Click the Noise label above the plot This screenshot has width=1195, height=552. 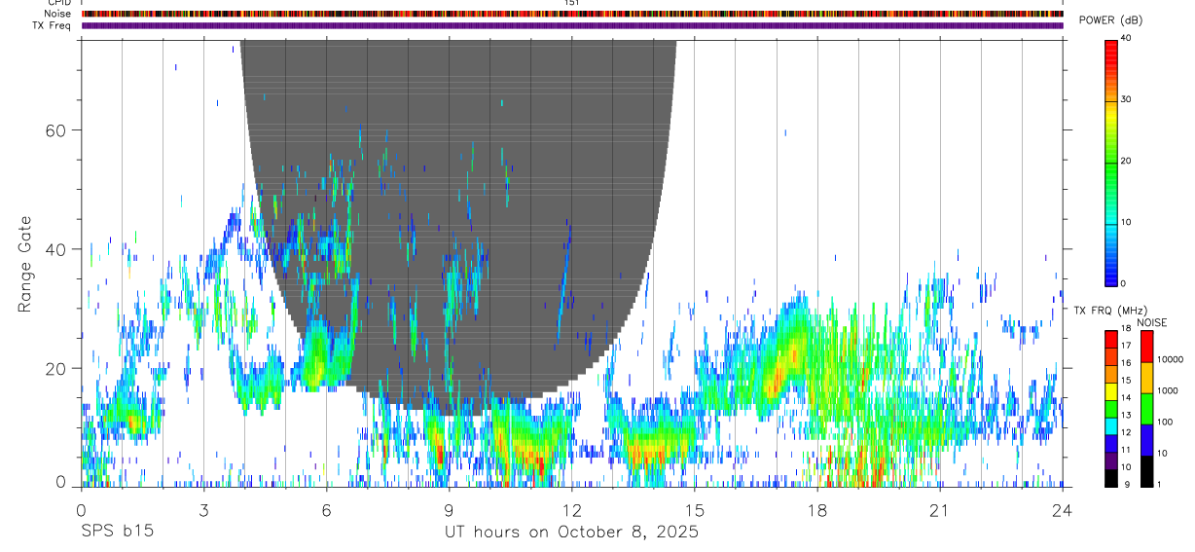[58, 15]
